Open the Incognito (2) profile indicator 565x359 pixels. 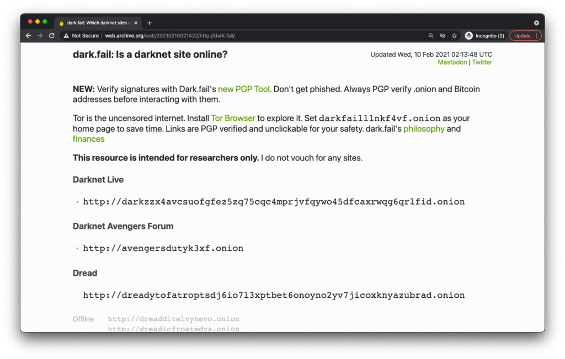click(484, 36)
